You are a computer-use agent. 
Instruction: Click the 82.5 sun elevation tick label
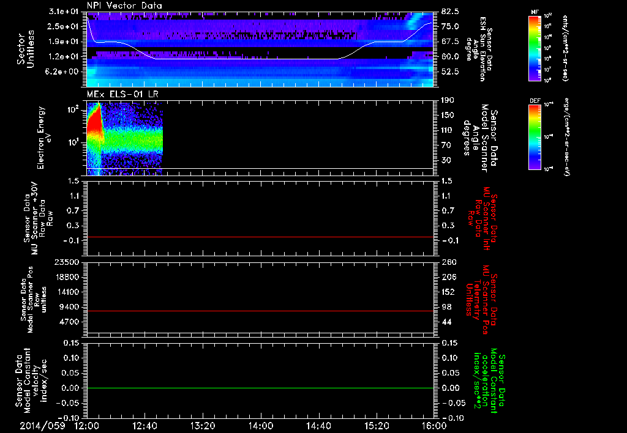click(450, 11)
